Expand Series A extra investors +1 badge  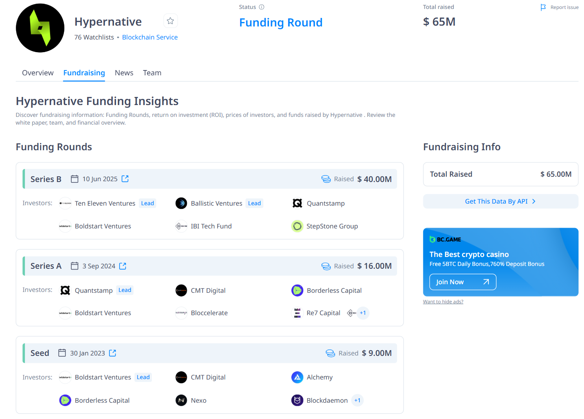tap(363, 313)
